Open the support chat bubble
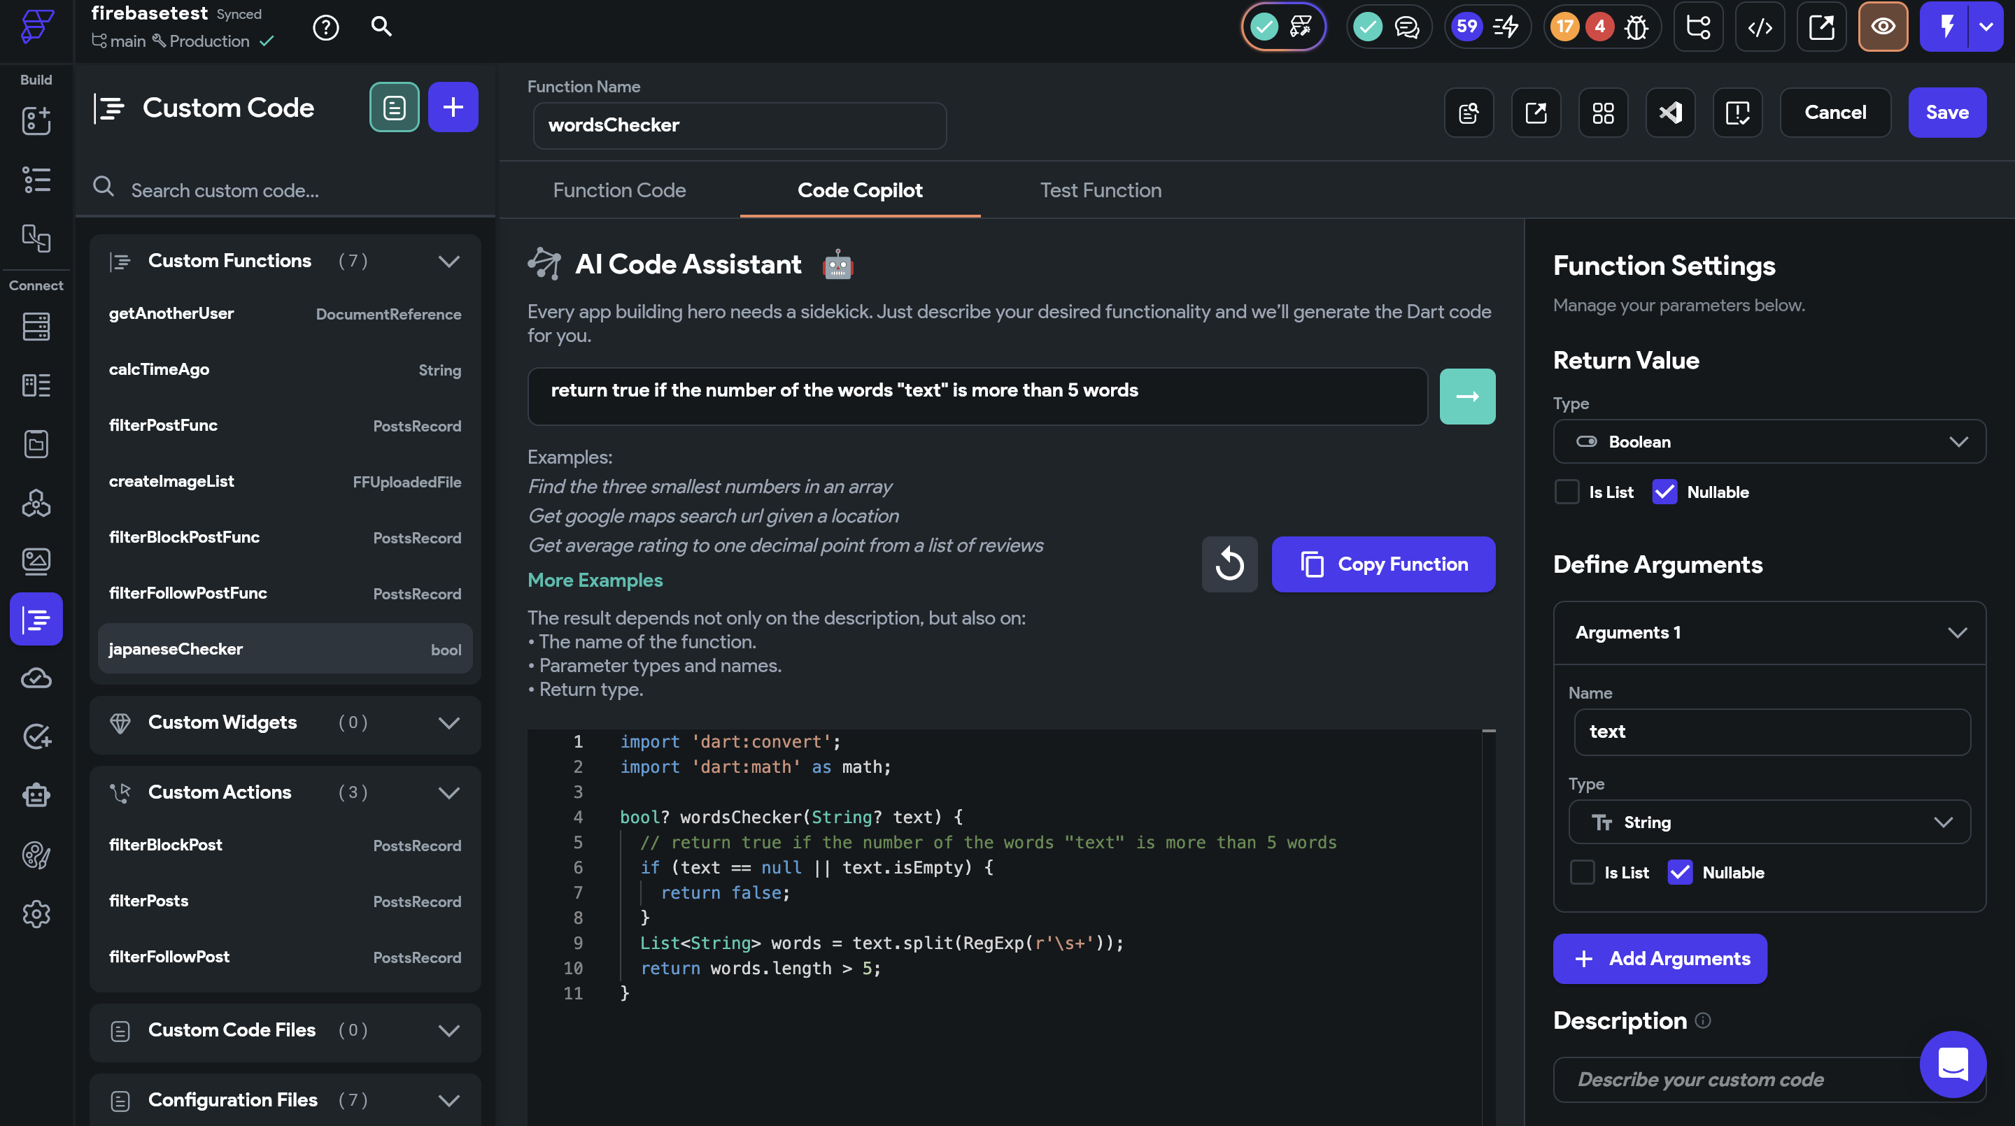This screenshot has height=1126, width=2015. point(1953,1064)
